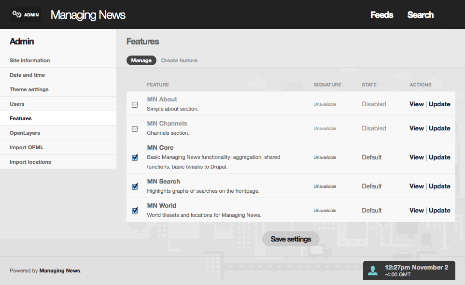Click the Unavailable signature for MN Core
The height and width of the screenshot is (285, 465).
coord(325,157)
